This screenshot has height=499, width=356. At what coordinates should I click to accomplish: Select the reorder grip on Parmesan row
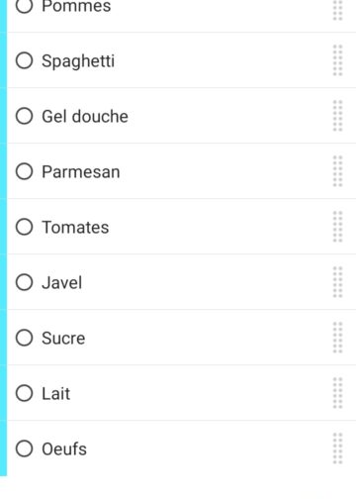click(338, 171)
